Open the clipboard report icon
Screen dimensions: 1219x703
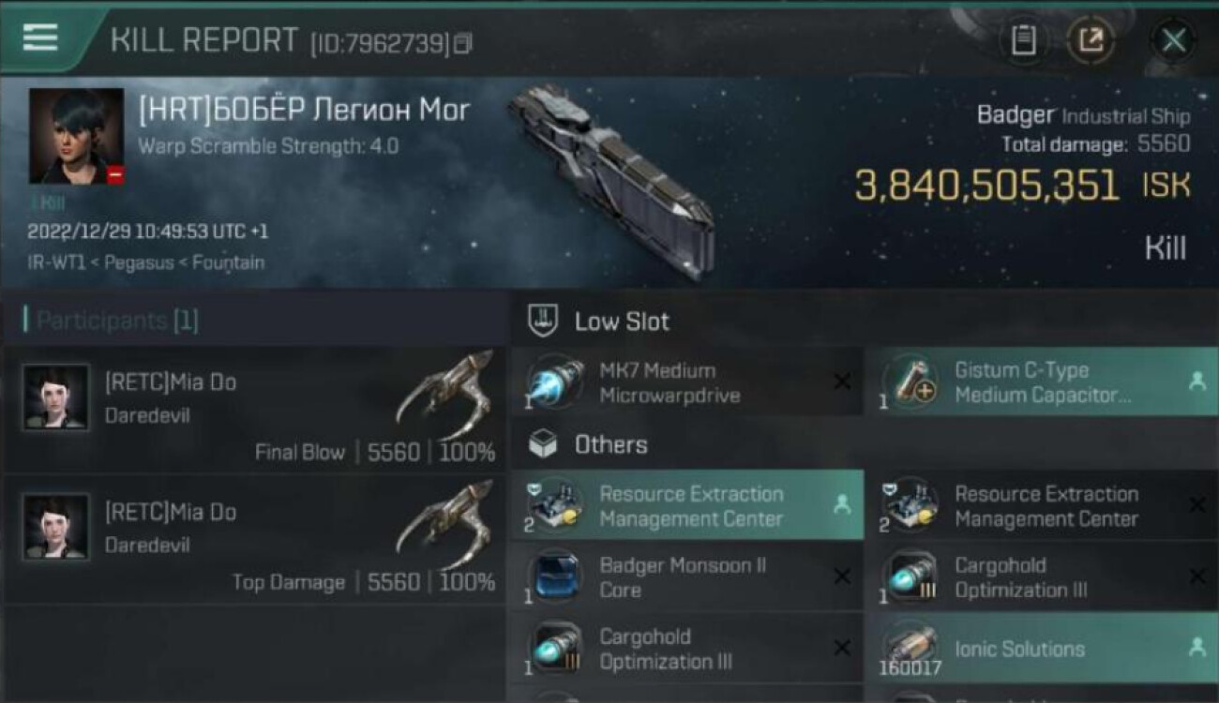pyautogui.click(x=1023, y=40)
